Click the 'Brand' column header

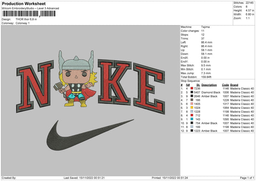[x=234, y=85]
